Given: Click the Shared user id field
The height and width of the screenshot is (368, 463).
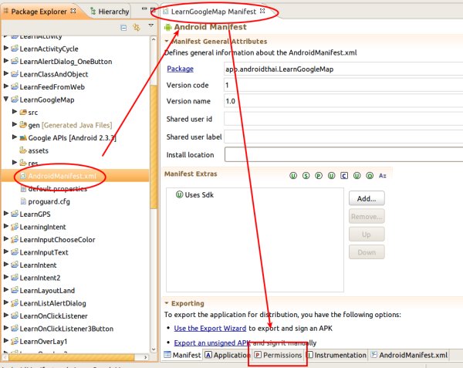Looking at the screenshot, I should point(343,119).
